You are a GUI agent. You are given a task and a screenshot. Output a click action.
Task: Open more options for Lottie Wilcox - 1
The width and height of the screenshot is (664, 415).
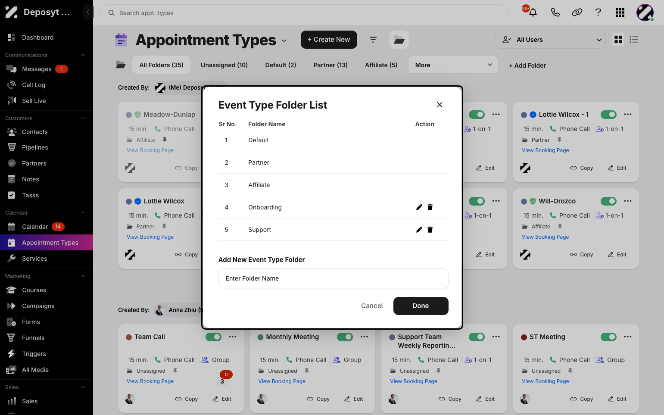[628, 115]
